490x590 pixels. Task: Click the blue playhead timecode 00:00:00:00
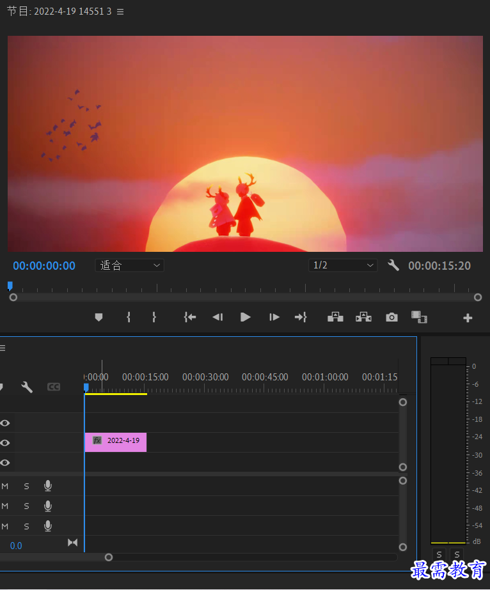coord(44,266)
